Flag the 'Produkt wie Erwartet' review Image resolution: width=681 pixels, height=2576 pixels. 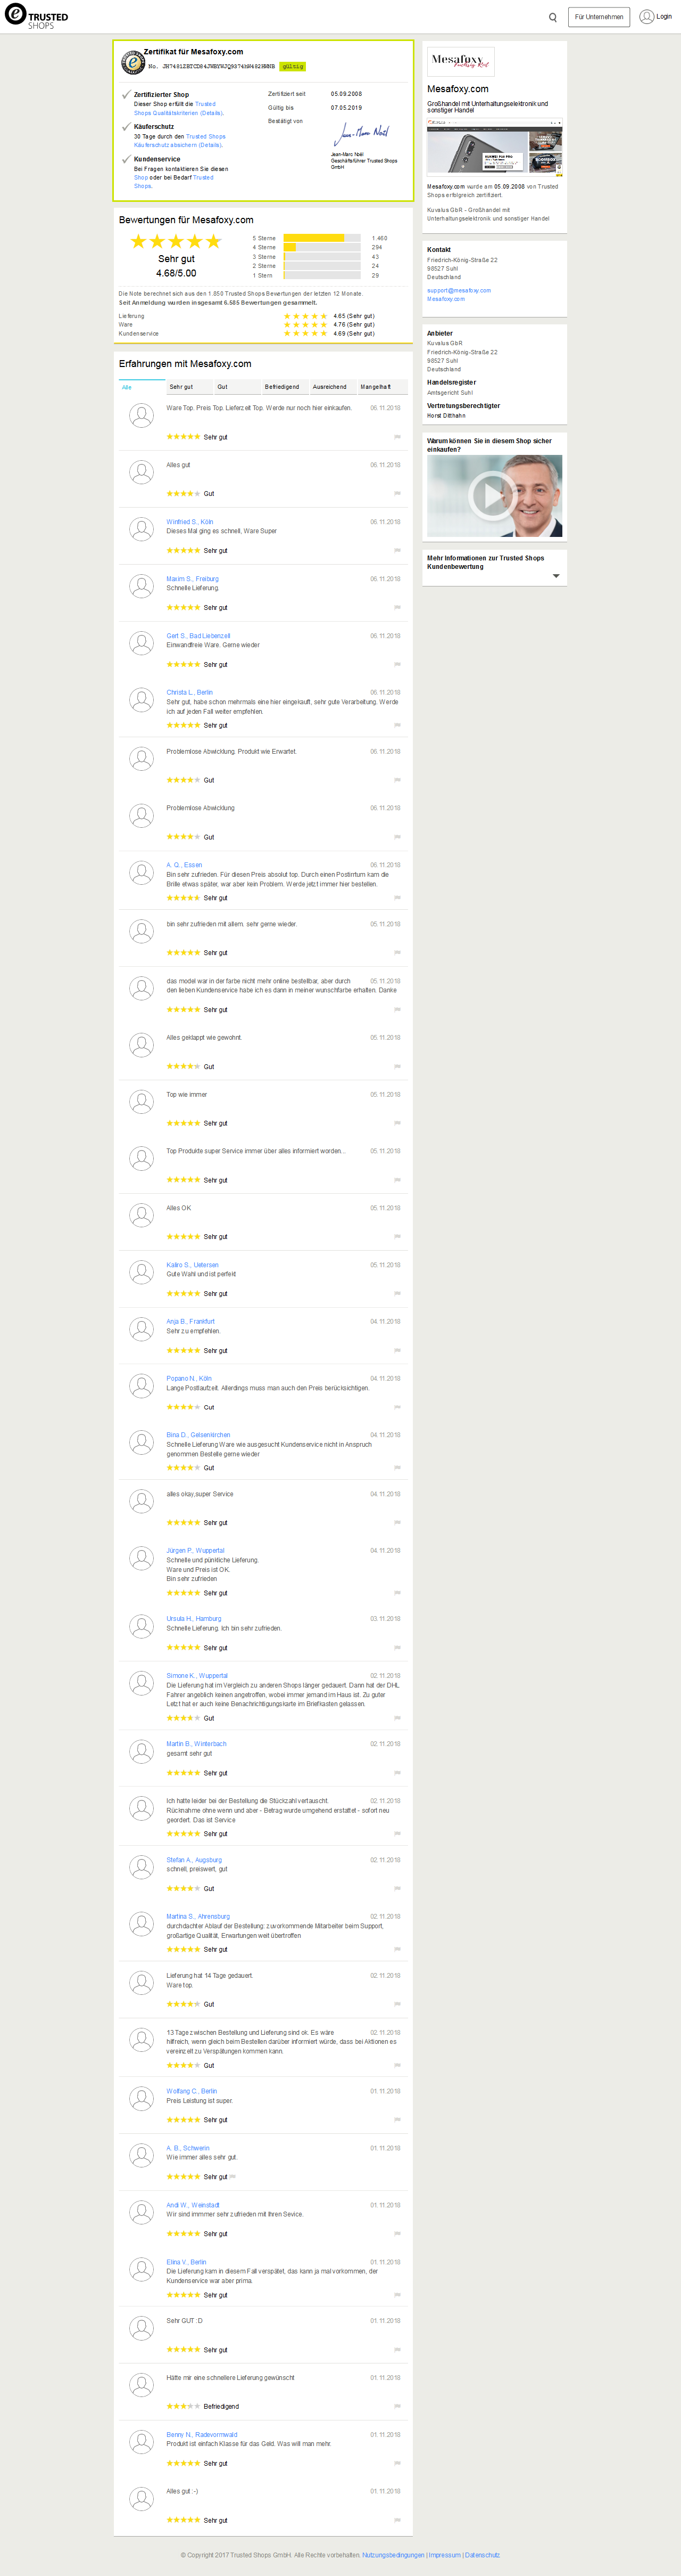[x=397, y=780]
